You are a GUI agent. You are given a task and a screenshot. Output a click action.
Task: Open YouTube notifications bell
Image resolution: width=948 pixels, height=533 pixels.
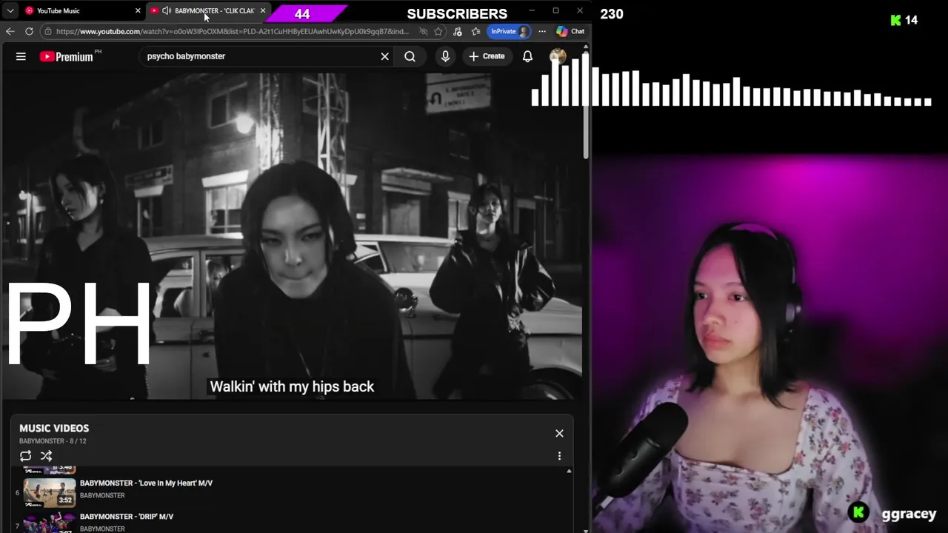click(x=527, y=56)
